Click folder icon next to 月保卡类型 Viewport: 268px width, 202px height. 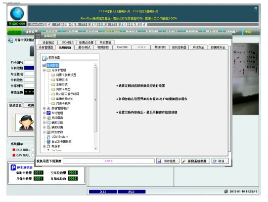click(x=53, y=89)
